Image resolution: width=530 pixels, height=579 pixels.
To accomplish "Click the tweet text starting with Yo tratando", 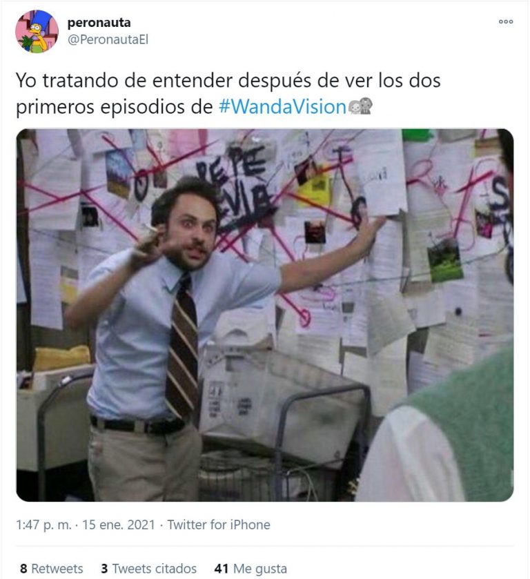I will pos(228,93).
